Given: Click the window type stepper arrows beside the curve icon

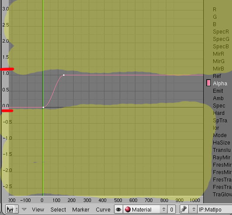Looking at the screenshot, I should 17,209.
